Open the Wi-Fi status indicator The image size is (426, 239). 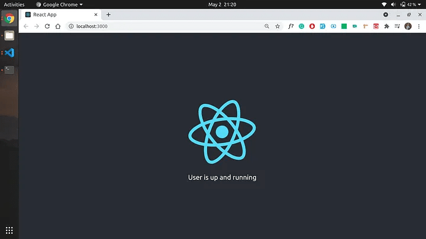(384, 4)
